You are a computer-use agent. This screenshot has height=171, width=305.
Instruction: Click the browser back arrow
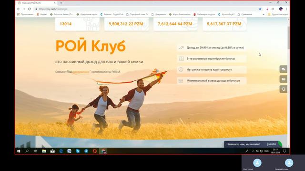[19, 9]
